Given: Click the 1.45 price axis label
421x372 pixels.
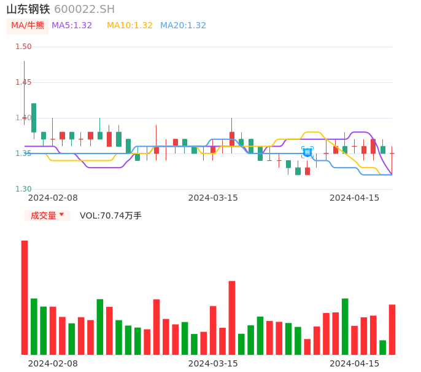Looking at the screenshot, I should tap(23, 82).
